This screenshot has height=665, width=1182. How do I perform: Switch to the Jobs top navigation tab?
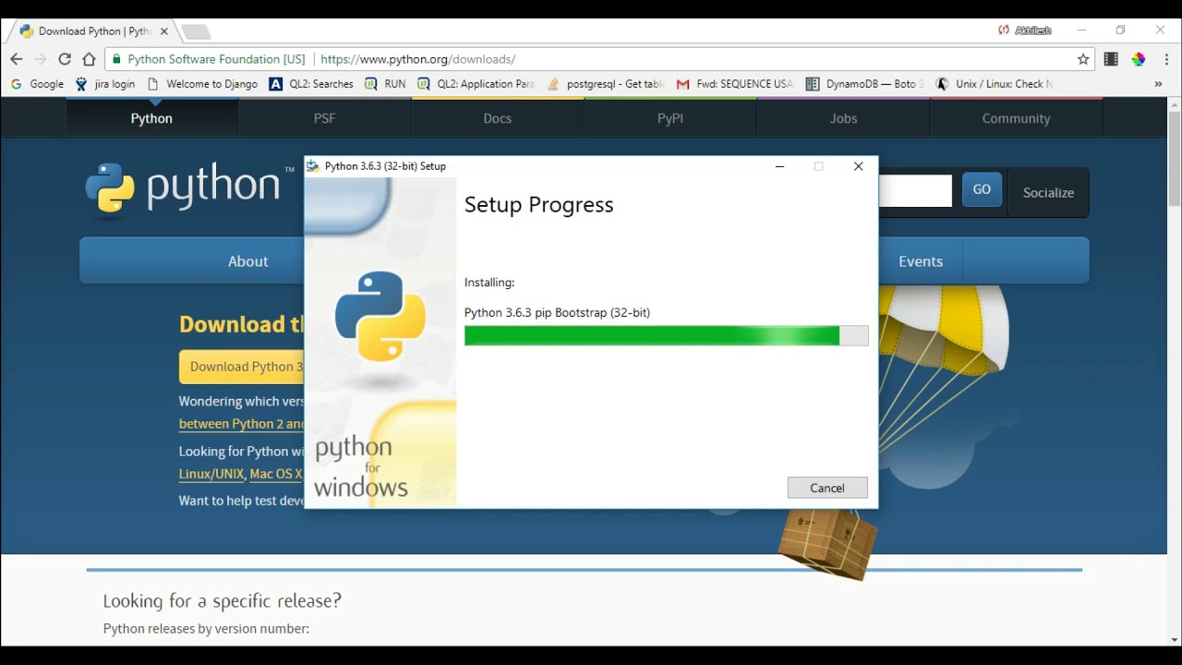(x=843, y=118)
